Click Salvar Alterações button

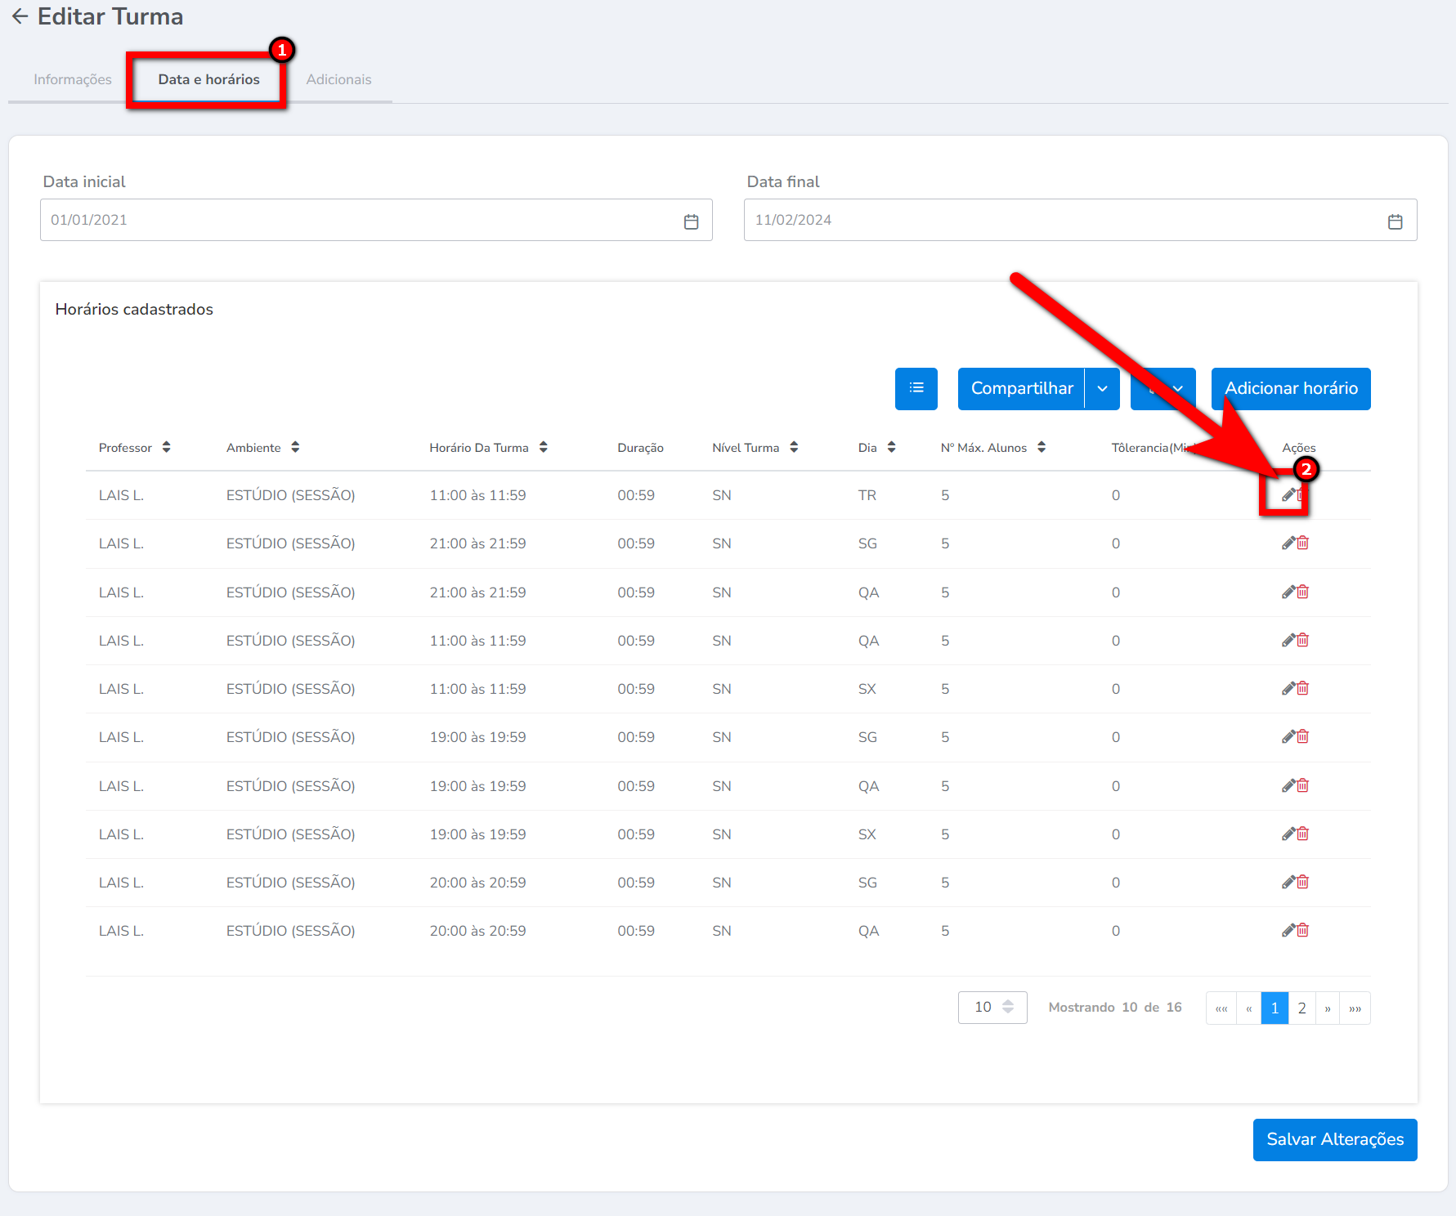(x=1334, y=1139)
